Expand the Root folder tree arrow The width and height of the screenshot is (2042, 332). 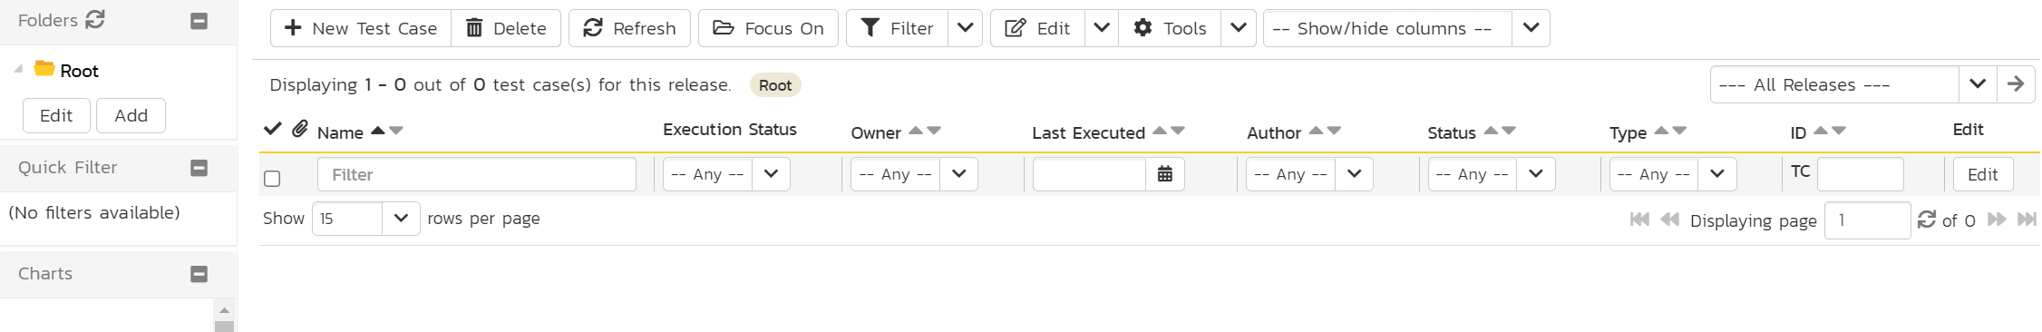click(18, 69)
